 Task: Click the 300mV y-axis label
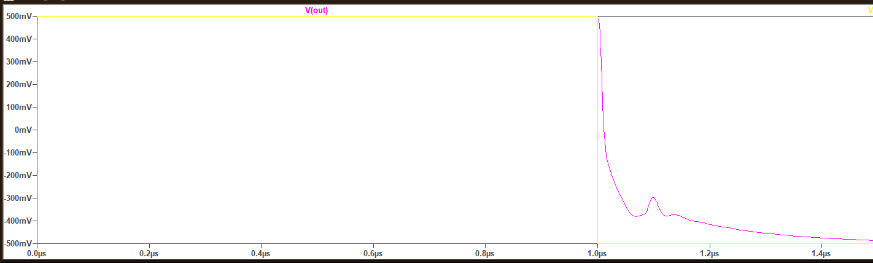18,62
